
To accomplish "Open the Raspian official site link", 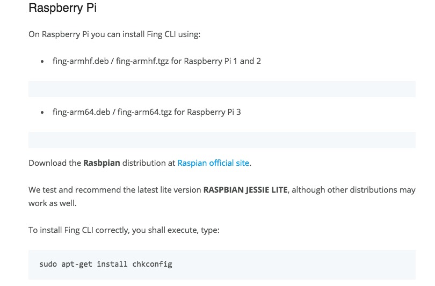I will pos(213,163).
